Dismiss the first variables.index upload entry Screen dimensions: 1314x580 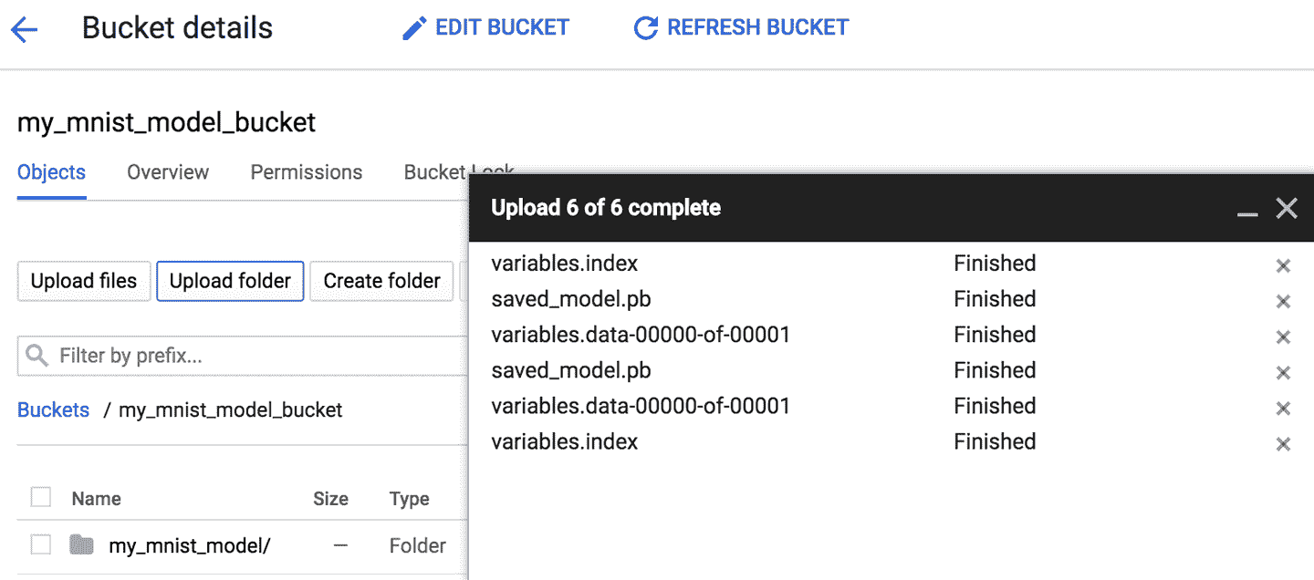pos(1283,265)
